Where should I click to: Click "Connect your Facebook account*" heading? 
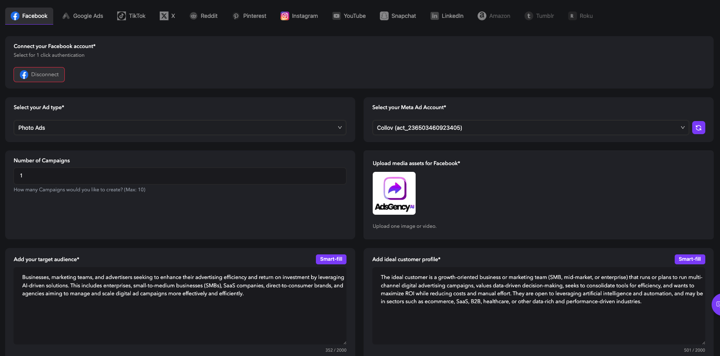[54, 46]
